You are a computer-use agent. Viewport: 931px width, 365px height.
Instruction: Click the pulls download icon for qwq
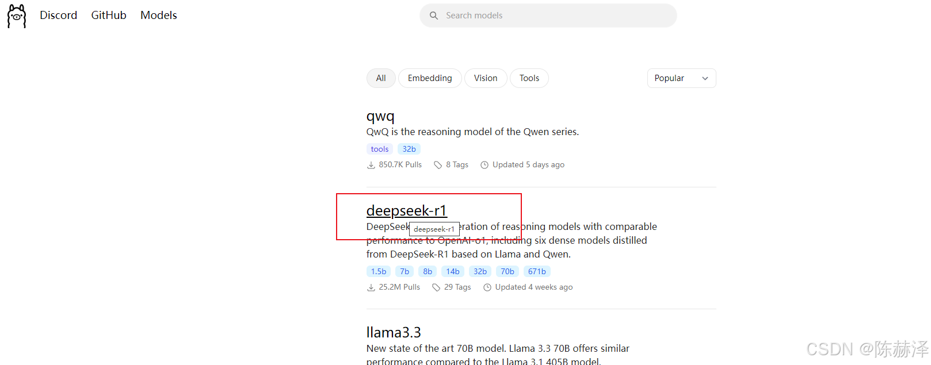(x=371, y=165)
